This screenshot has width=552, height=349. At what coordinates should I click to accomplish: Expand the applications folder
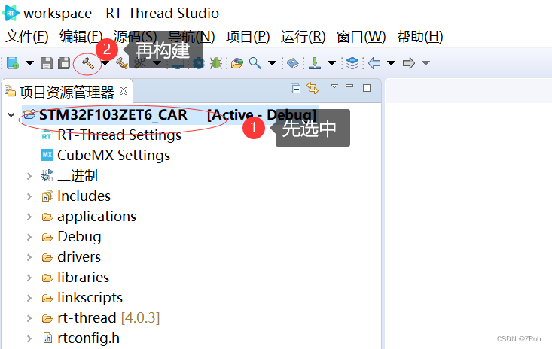[29, 217]
